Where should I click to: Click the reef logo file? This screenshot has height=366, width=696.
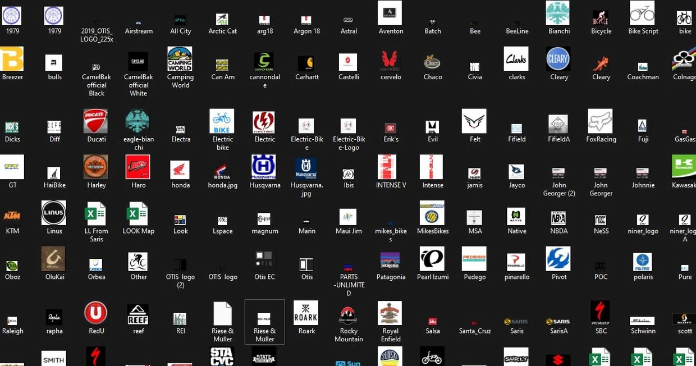138,314
